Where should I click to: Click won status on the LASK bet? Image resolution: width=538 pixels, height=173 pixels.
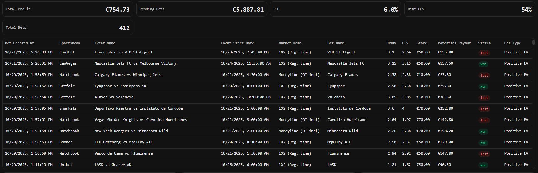483,165
